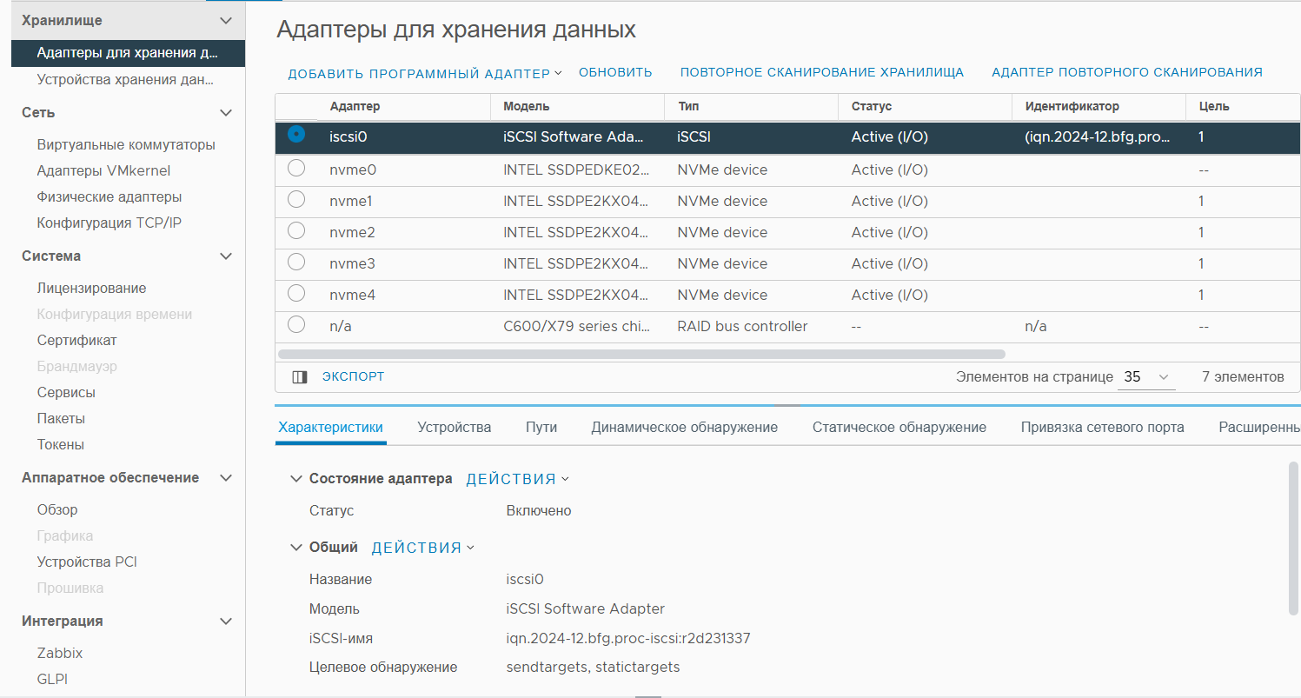Collapse the Интеграция sidebar section
Screen dimensions: 1301x698
point(226,622)
